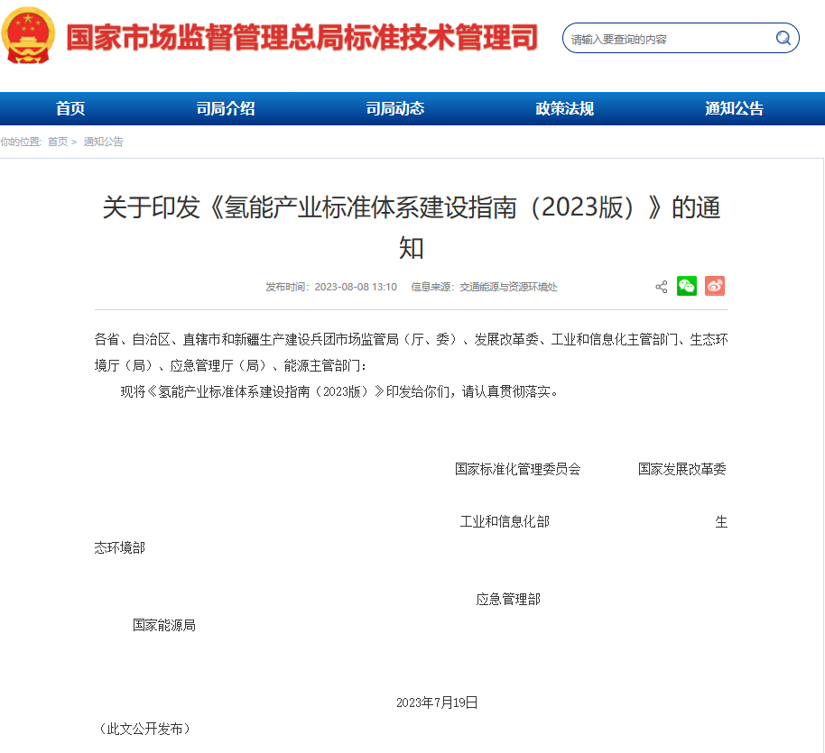Screen dimensions: 825x753
Task: Click the 通知公告 breadcrumb link
Action: pos(104,142)
